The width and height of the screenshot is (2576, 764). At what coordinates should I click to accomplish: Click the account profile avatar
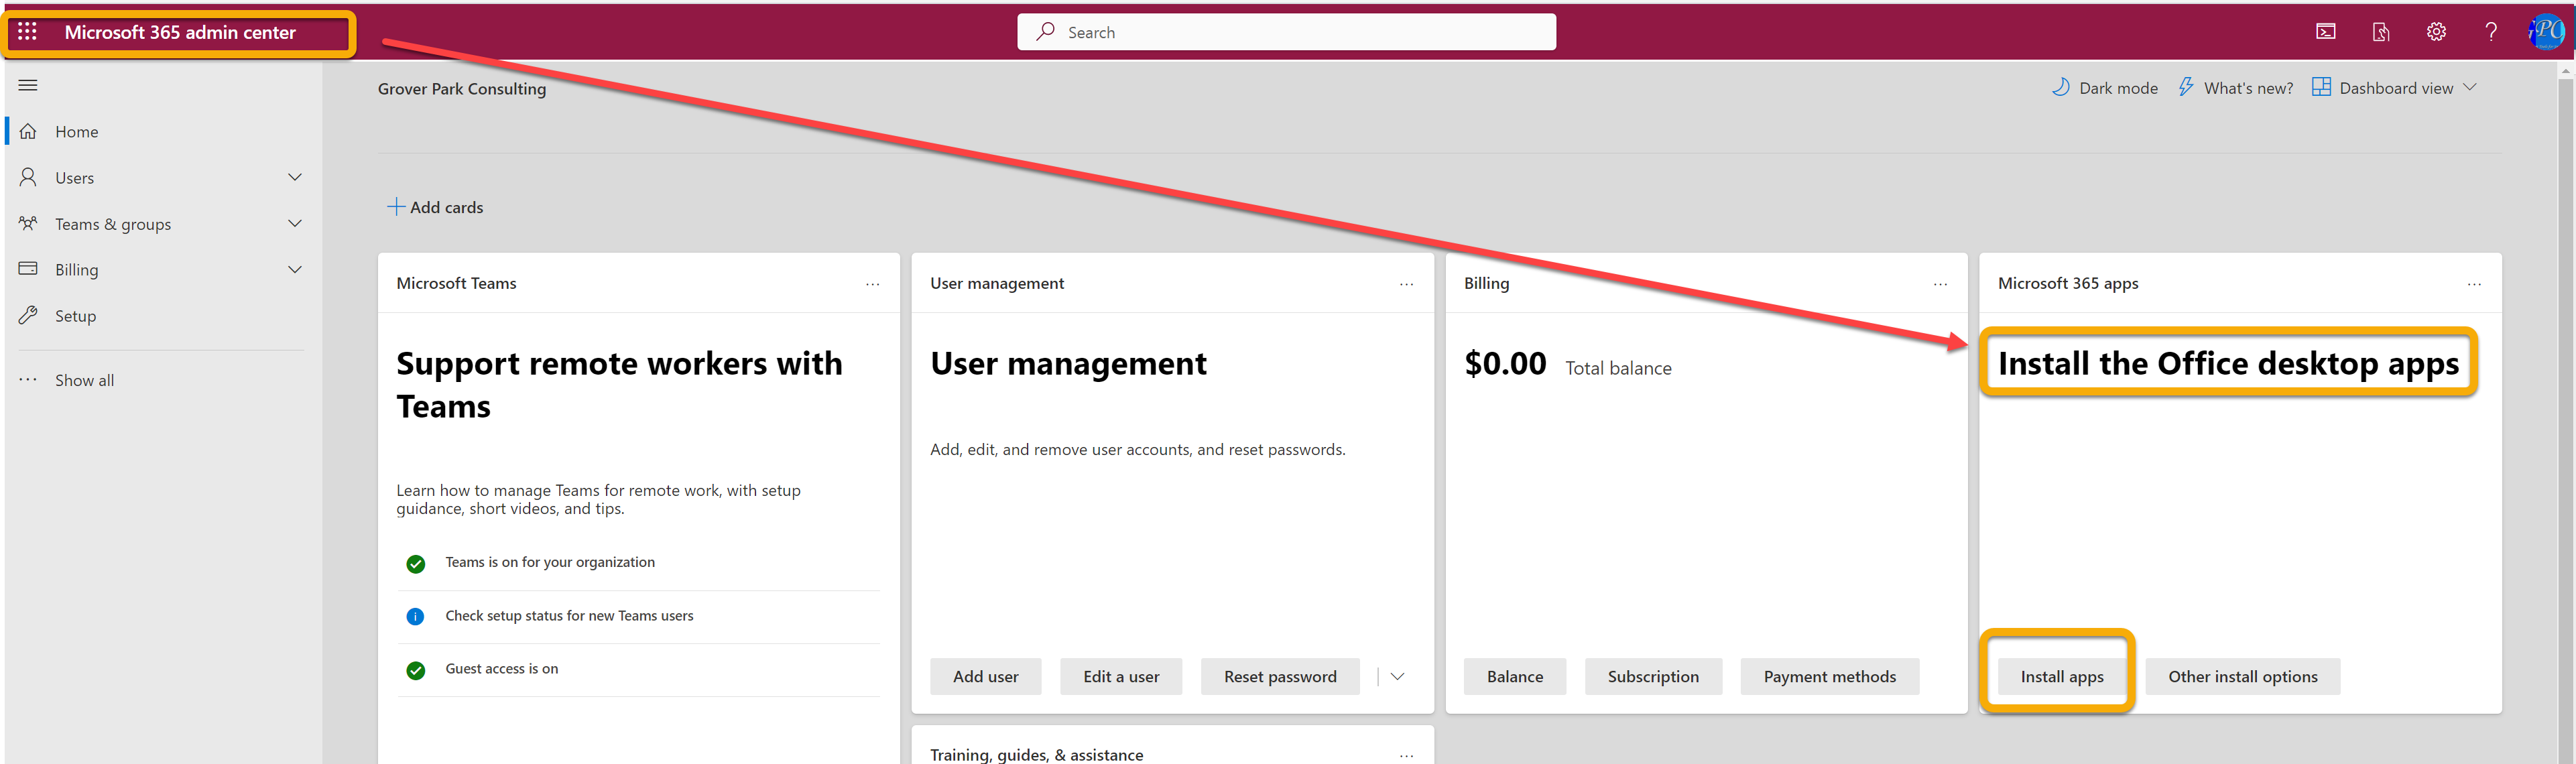coord(2546,32)
